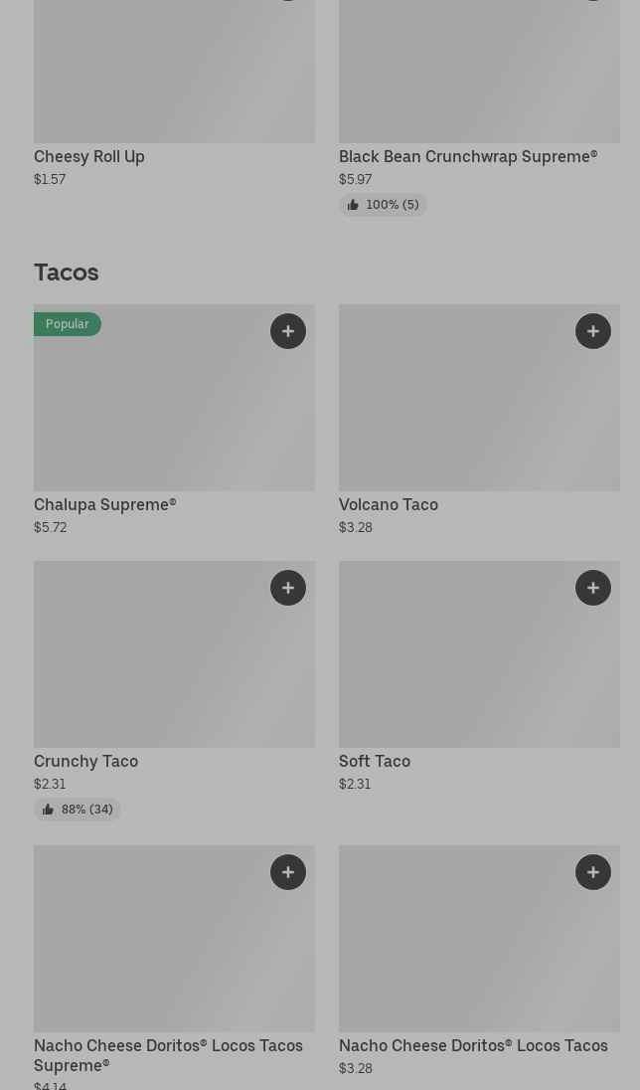Click Crunchy Taco product image
This screenshot has width=640, height=1090.
click(x=175, y=654)
